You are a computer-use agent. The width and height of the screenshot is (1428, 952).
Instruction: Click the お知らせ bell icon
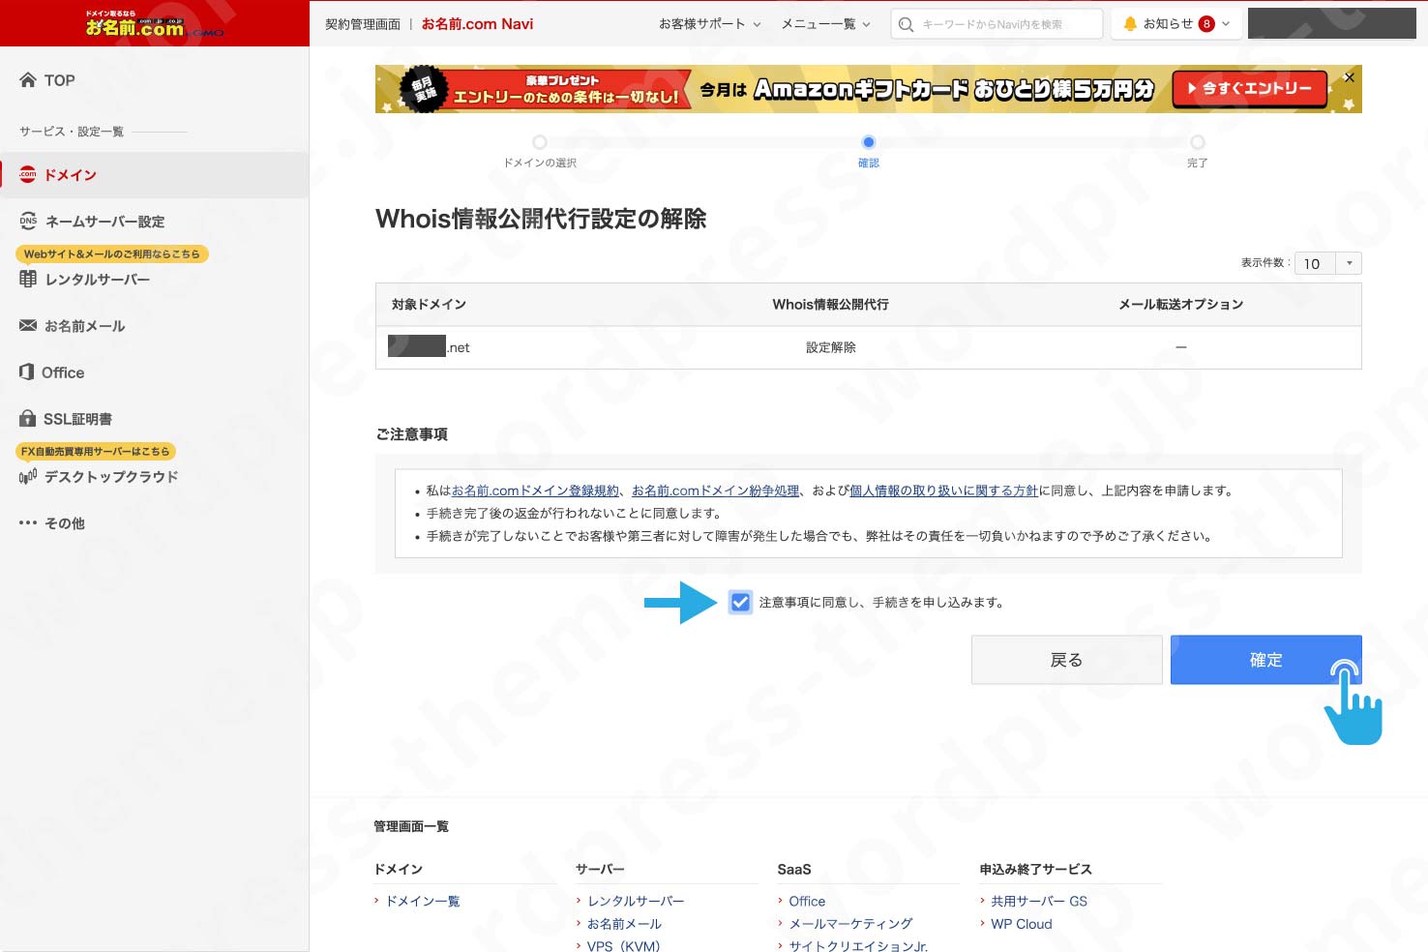point(1129,23)
